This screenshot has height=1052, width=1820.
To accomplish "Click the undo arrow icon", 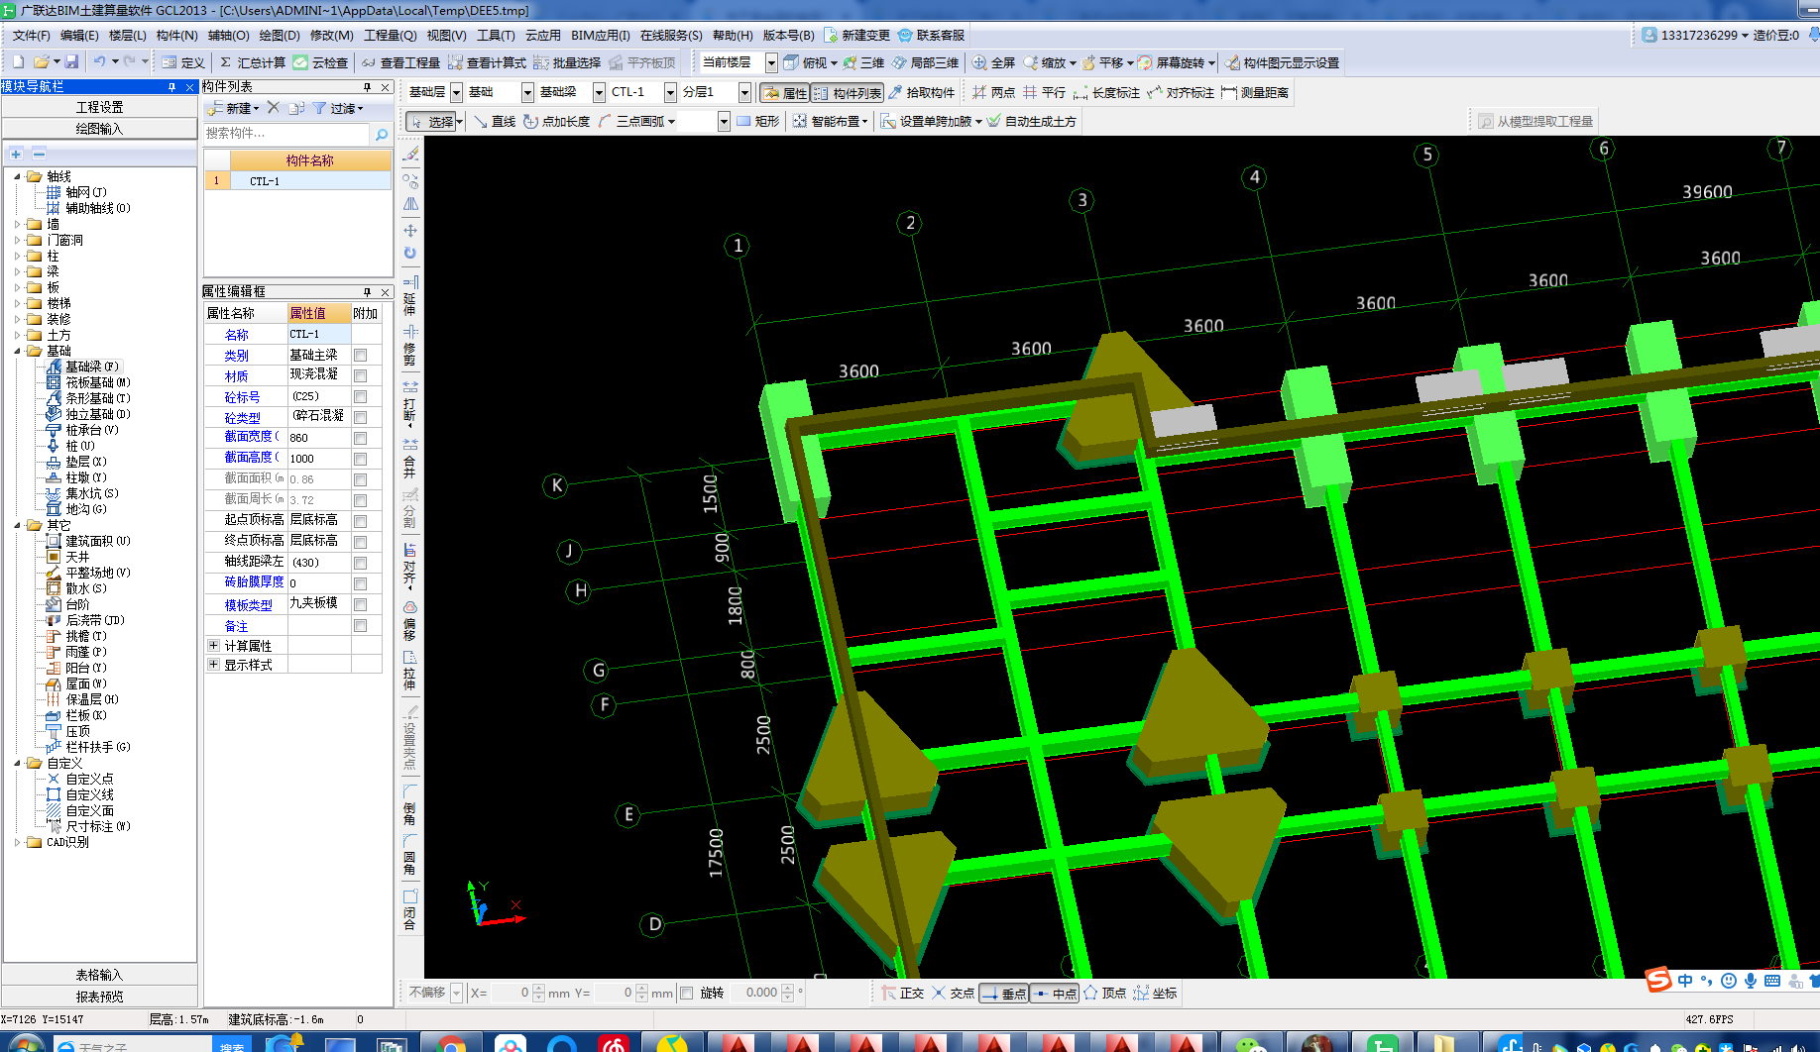I will 99,62.
